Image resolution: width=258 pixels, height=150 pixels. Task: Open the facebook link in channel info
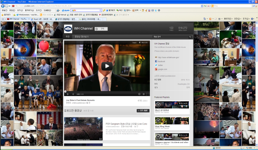tap(161, 61)
